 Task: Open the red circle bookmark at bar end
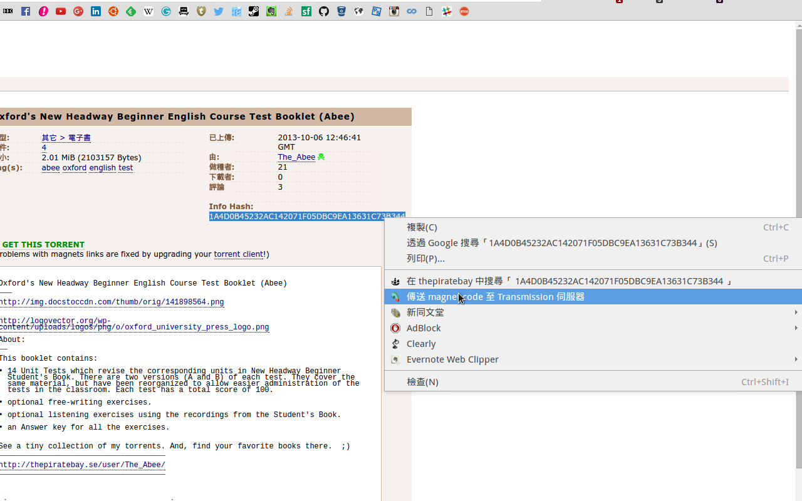point(464,11)
